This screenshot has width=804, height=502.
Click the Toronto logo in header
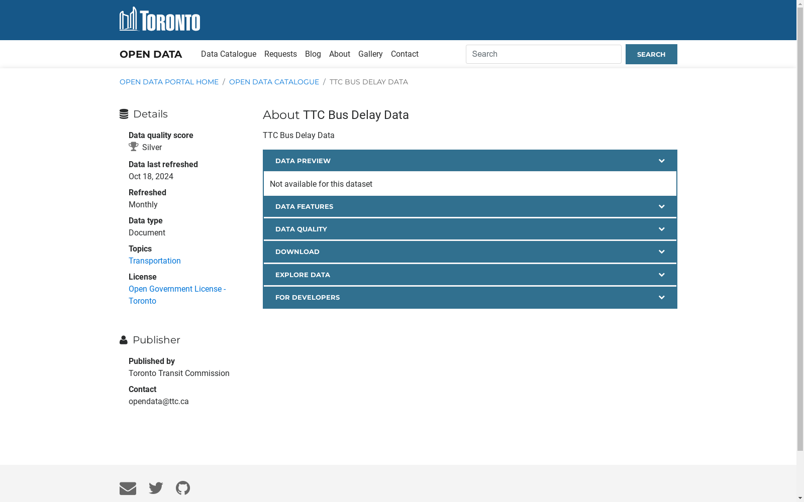click(x=160, y=19)
